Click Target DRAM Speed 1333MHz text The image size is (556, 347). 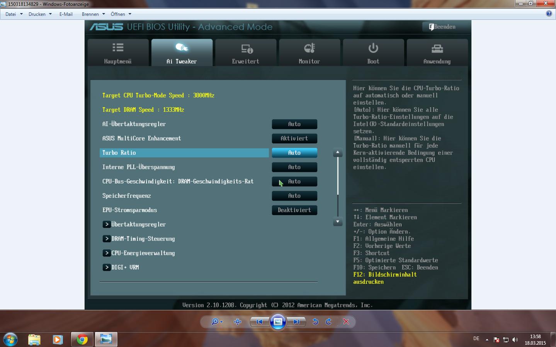point(143,110)
